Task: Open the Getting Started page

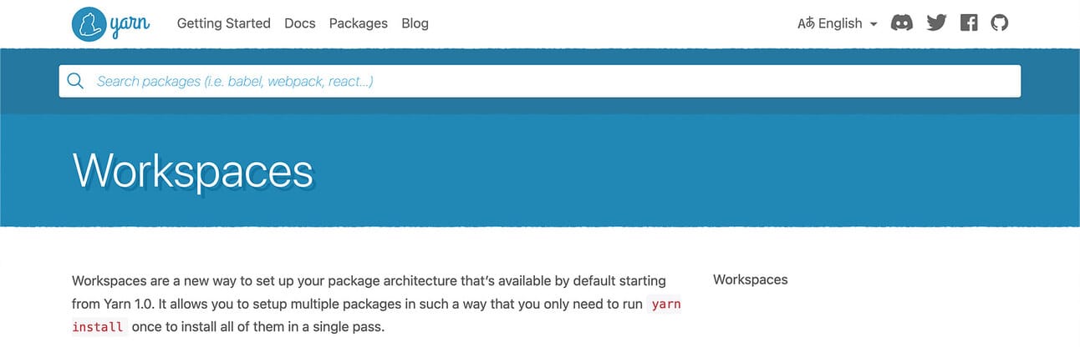Action: [224, 23]
